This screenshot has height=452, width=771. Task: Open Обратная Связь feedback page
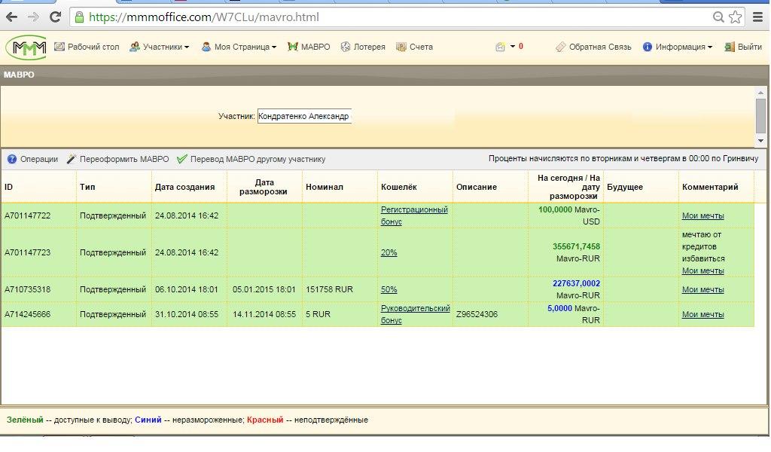click(600, 47)
